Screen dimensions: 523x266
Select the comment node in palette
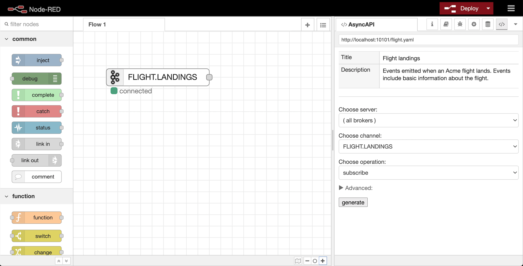(x=37, y=177)
